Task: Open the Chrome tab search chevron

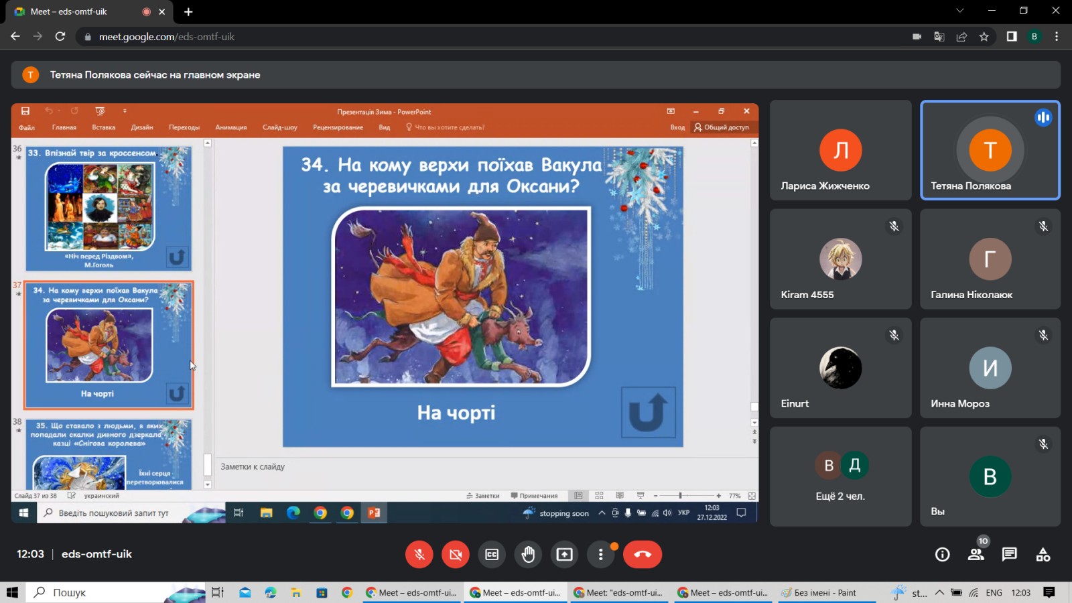Action: [x=959, y=11]
